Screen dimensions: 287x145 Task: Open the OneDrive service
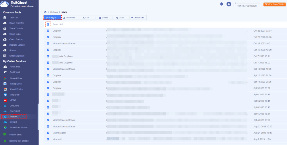pyautogui.click(x=14, y=106)
